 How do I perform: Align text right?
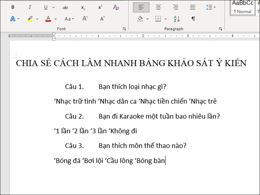175,7
